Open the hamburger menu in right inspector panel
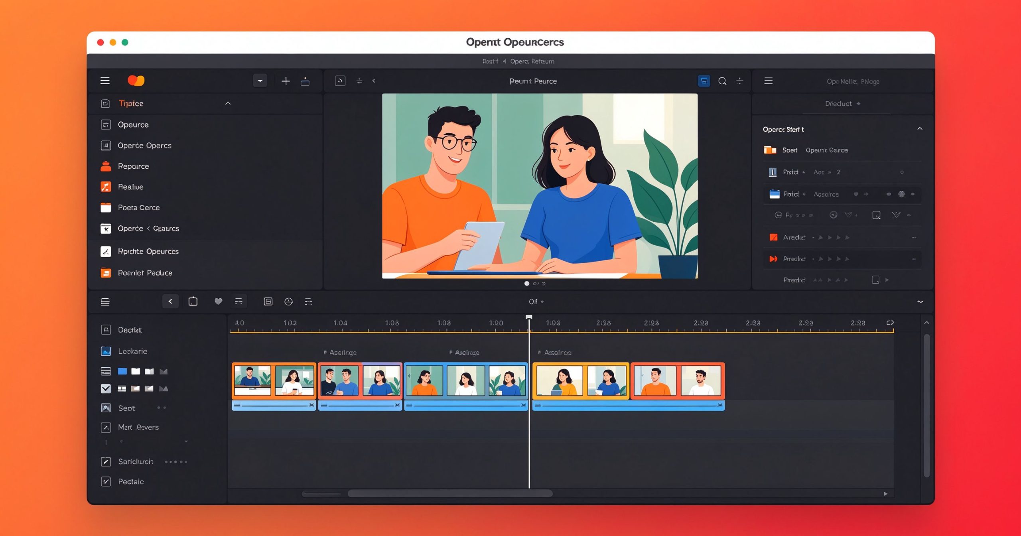Viewport: 1021px width, 536px height. point(769,81)
